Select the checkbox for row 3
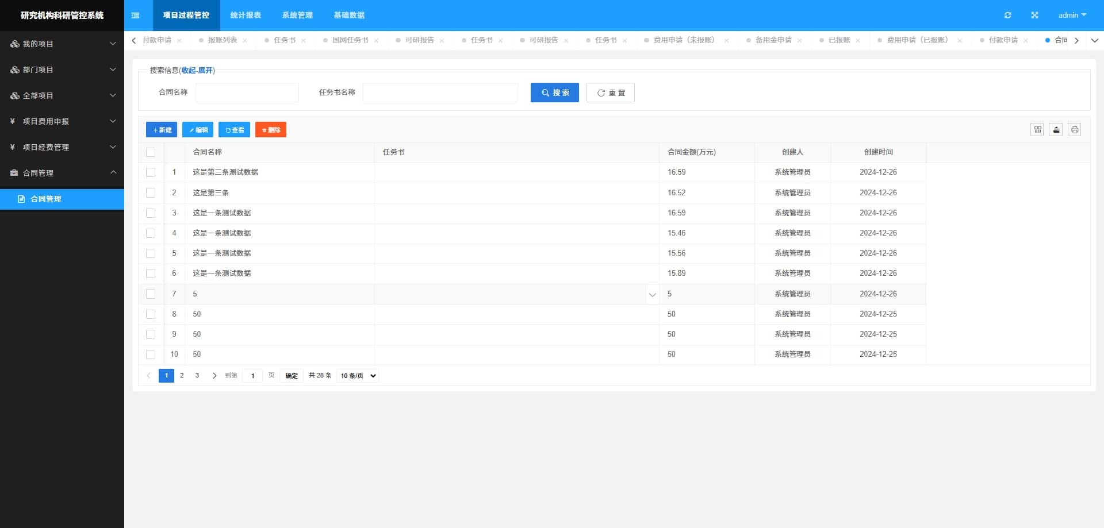The width and height of the screenshot is (1104, 528). click(x=151, y=213)
